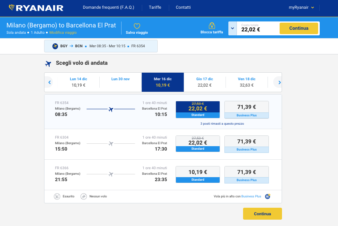Click the plane icon beside Scegli volo di andata

(48, 64)
